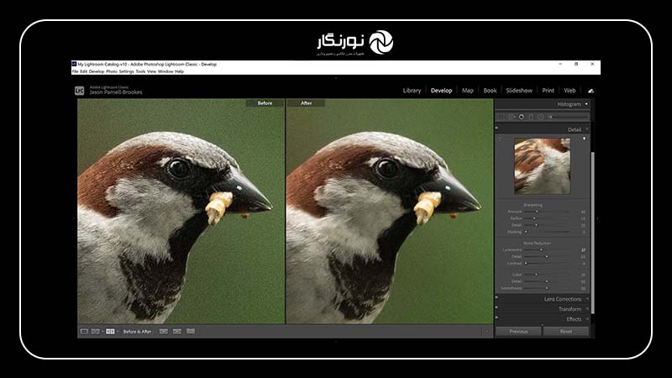Toggle the Detail panel on/off switch
This screenshot has height=378, width=672.
496,128
